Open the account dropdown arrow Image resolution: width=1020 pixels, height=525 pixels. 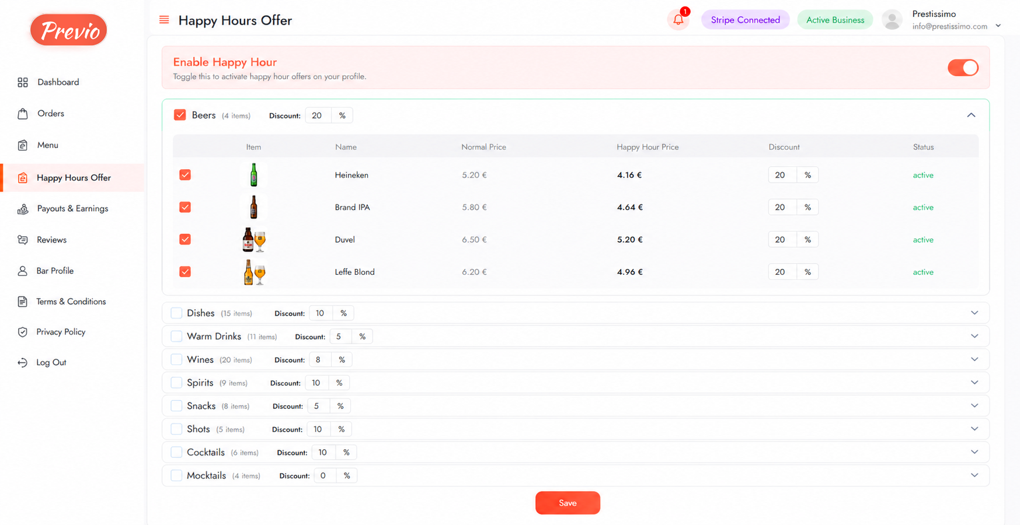[x=998, y=26]
